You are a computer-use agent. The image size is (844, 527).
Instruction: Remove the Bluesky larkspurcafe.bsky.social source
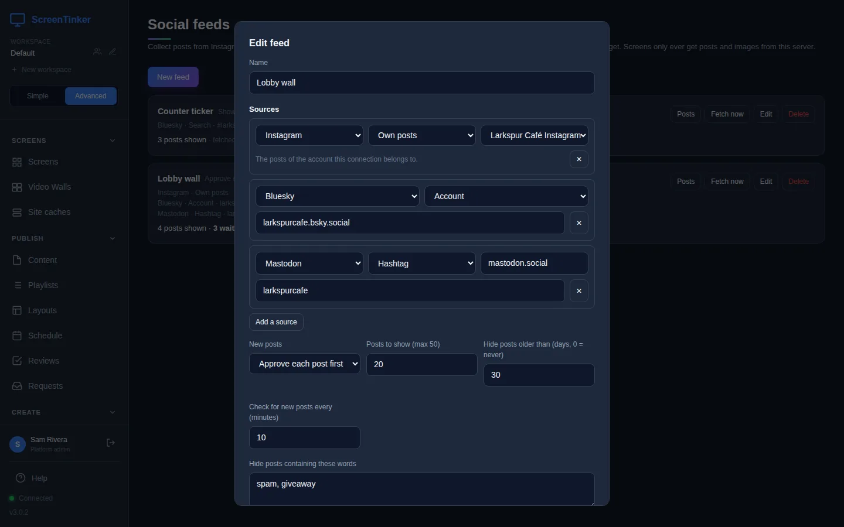pyautogui.click(x=579, y=223)
